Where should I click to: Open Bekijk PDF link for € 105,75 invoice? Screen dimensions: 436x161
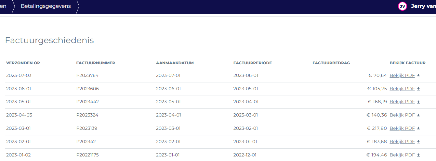pyautogui.click(x=402, y=89)
